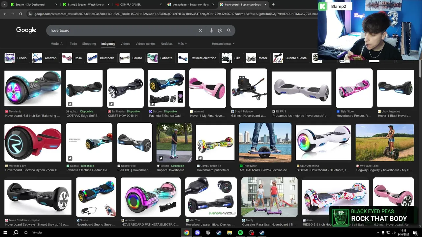The width and height of the screenshot is (422, 237).
Task: Show hidden system tray icons
Action: (x=377, y=232)
